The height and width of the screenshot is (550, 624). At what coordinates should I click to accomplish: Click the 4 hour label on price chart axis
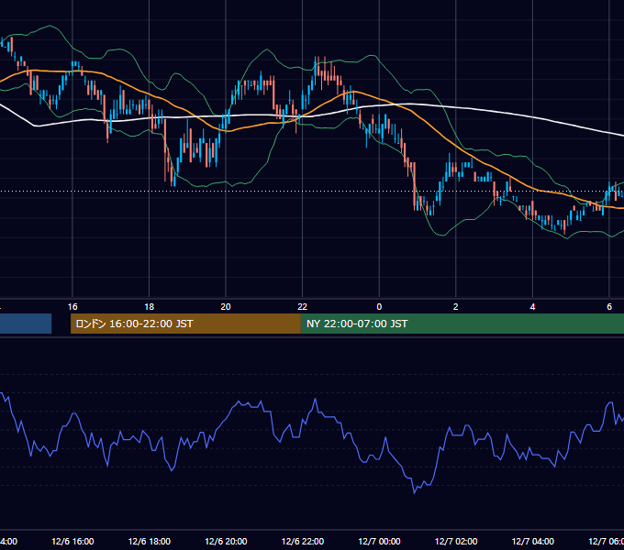tap(532, 307)
